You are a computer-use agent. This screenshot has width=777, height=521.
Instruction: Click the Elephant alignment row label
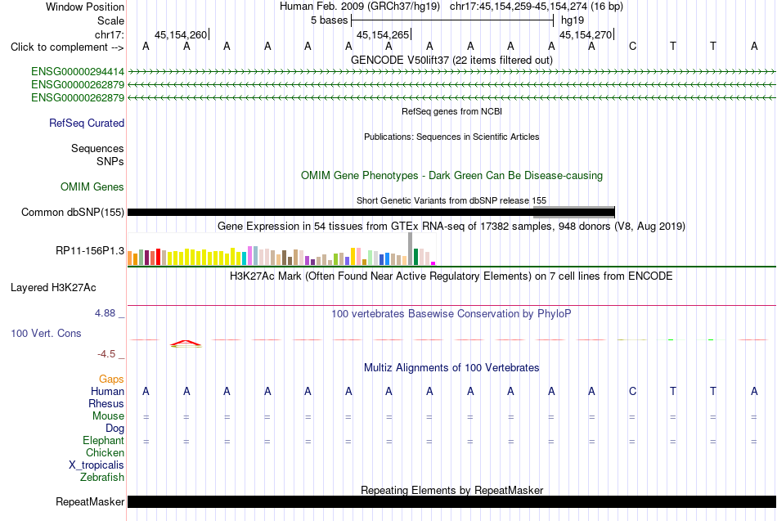[104, 440]
